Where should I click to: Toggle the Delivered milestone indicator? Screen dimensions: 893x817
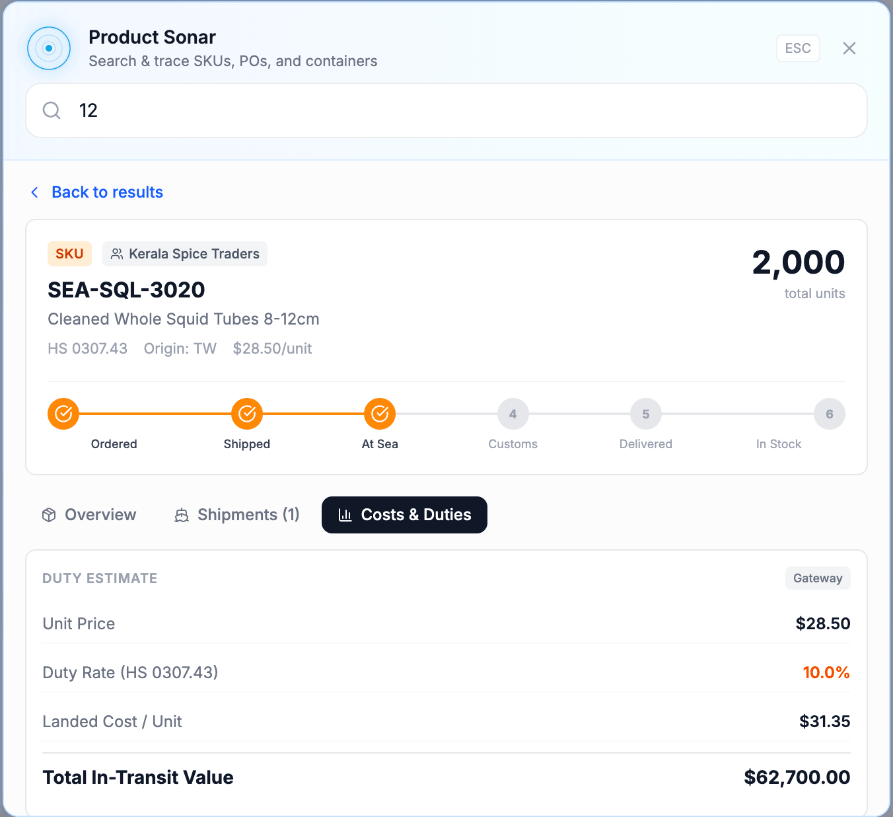pyautogui.click(x=645, y=413)
